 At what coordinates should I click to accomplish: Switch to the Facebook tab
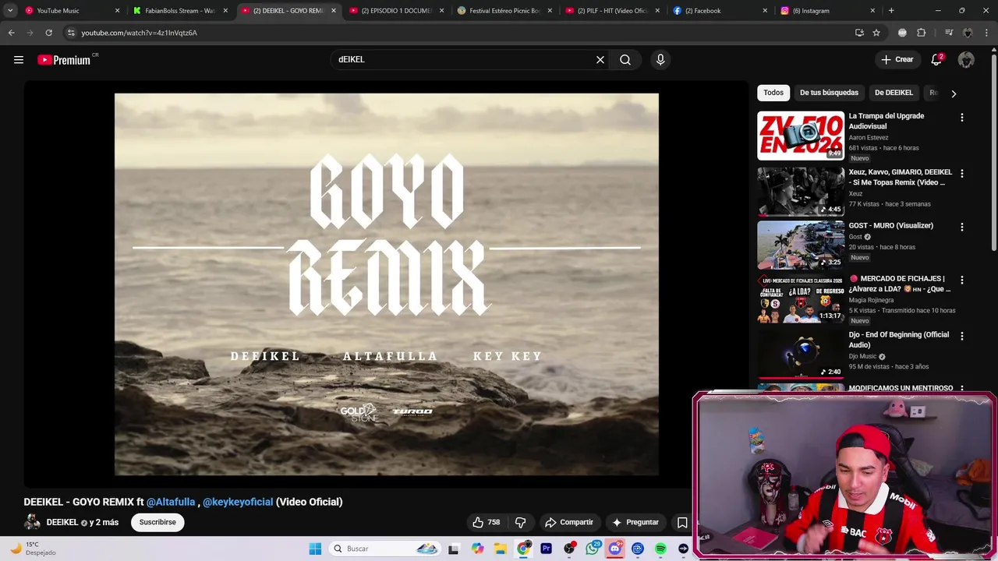click(x=720, y=11)
